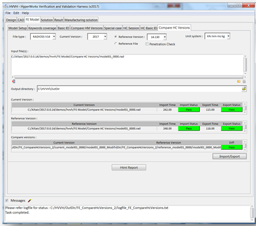Enable the Penetration Check checkbox
Screen dimensions: 256x226
point(147,44)
